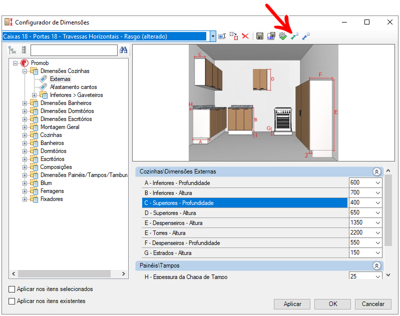This screenshot has width=400, height=316.
Task: Collapse the Painéis\Tampos section
Action: tap(376, 265)
